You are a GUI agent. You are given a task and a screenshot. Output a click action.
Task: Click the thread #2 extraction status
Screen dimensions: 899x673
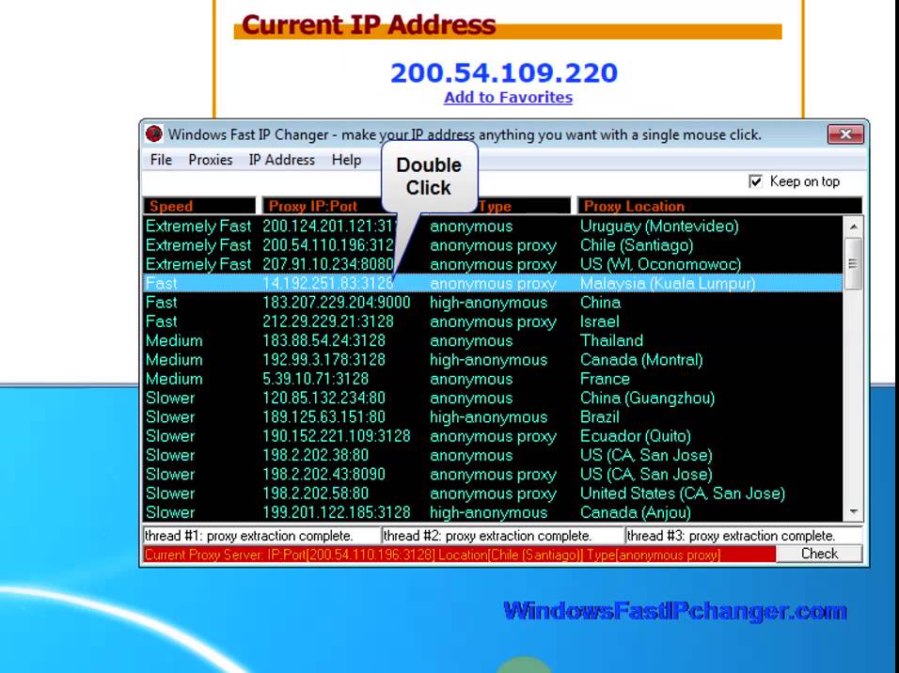pyautogui.click(x=502, y=536)
